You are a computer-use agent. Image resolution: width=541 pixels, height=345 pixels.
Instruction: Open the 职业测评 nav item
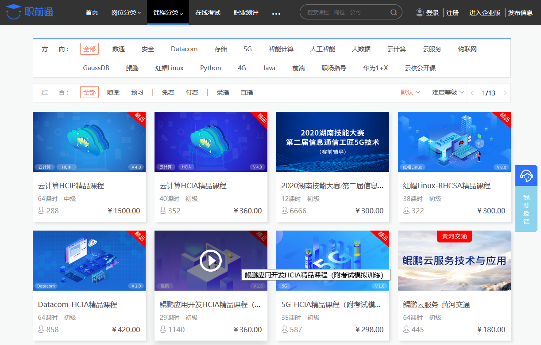coord(246,12)
